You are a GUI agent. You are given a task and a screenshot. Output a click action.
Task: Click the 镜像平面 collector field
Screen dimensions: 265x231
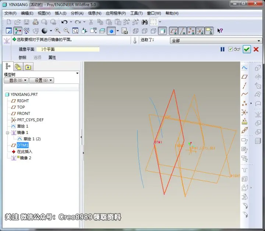[x=68, y=49]
